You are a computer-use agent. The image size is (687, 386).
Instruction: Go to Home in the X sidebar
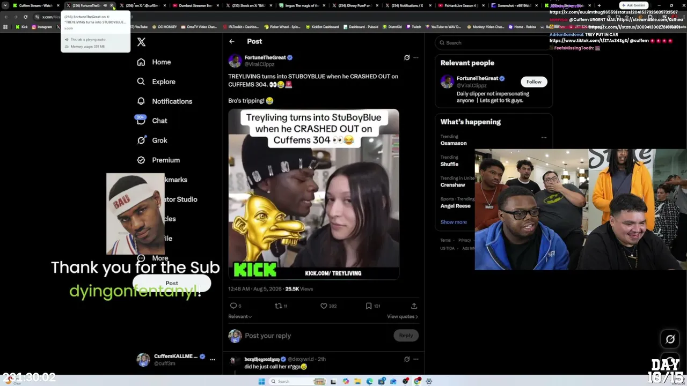[x=154, y=62]
